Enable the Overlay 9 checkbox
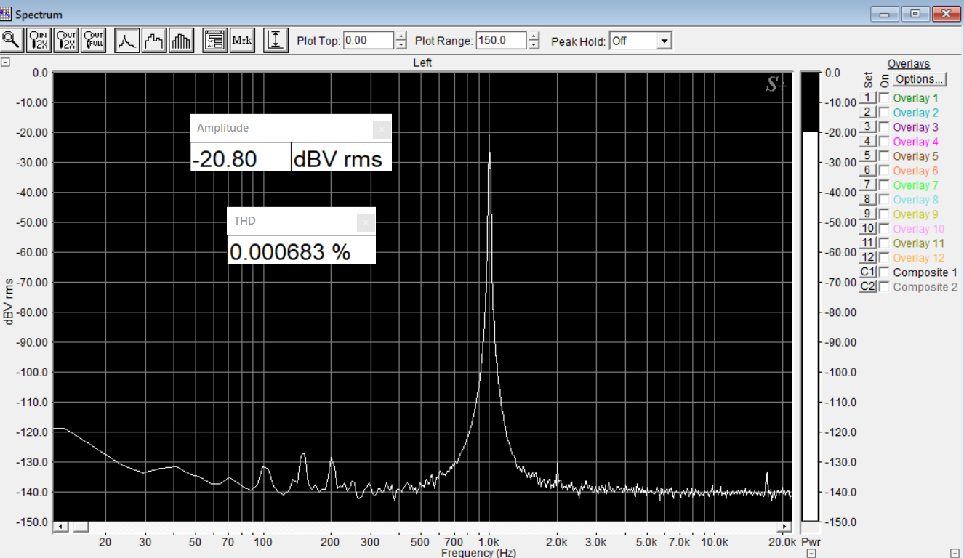964x558 pixels. [x=884, y=214]
